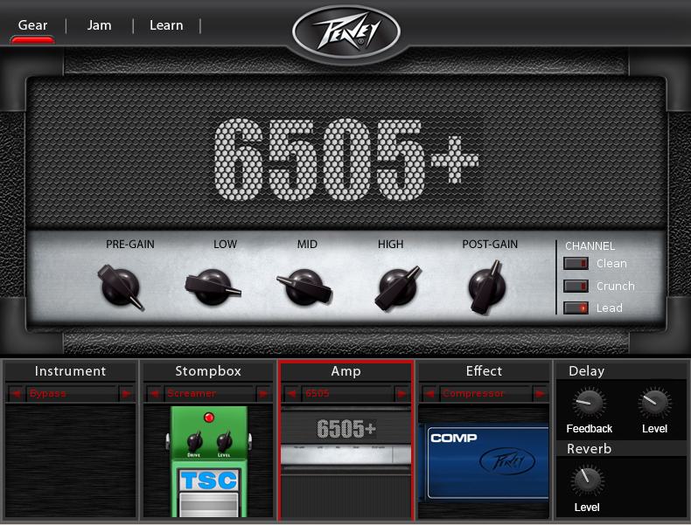The height and width of the screenshot is (525, 691).
Task: Open the Jam tab
Action: point(99,25)
